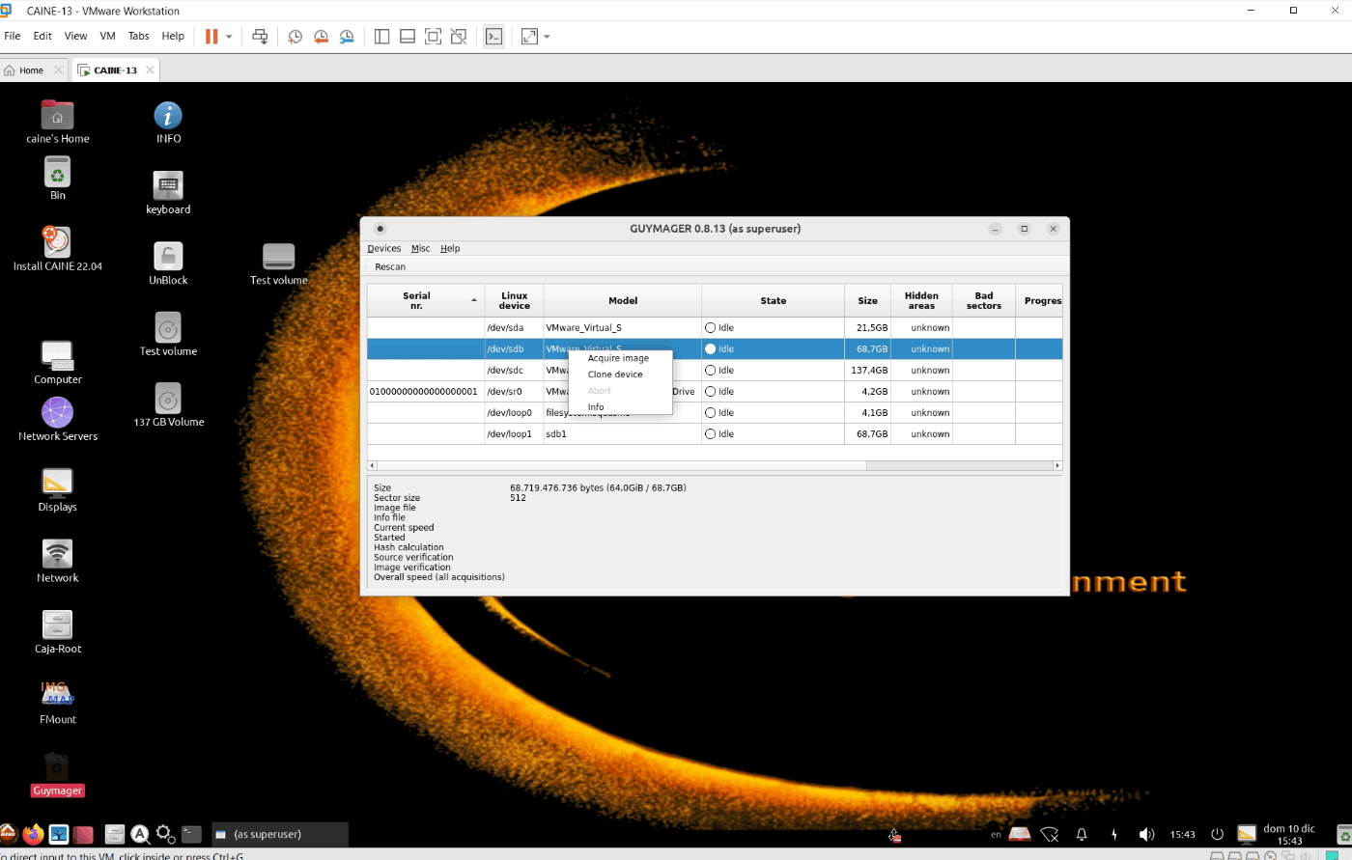Open the Computer desktop icon
1352x860 pixels.
tap(57, 363)
